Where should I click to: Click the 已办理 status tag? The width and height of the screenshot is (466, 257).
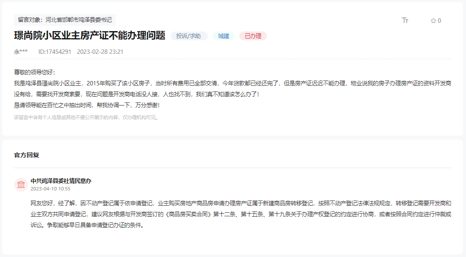pos(253,36)
